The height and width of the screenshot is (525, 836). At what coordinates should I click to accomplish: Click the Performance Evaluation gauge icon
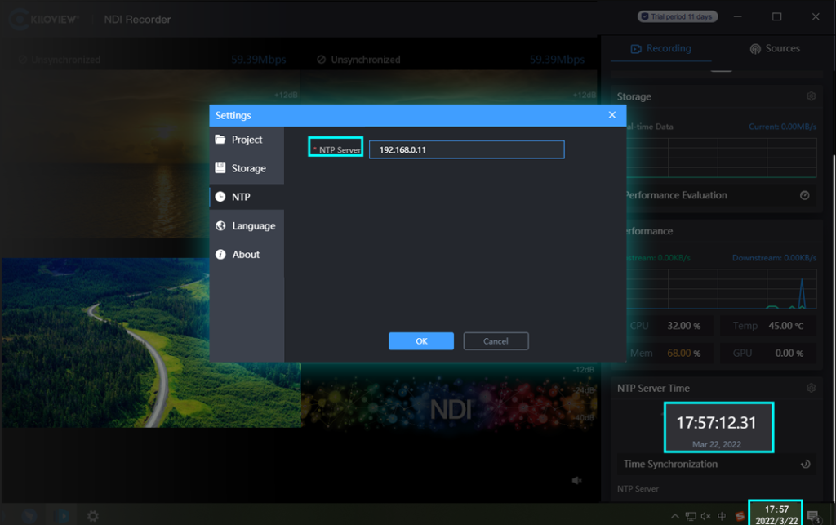pyautogui.click(x=805, y=195)
